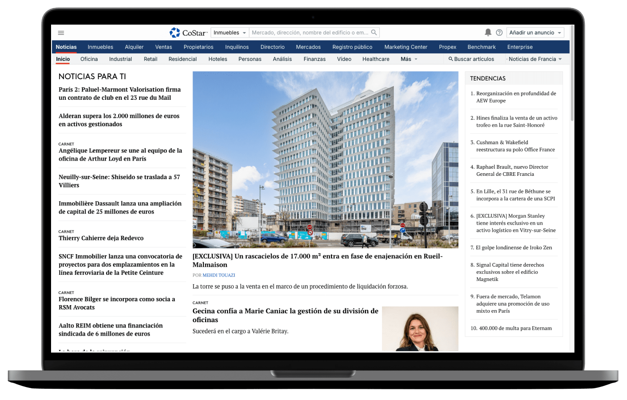Switch to the Mercados tab
Image resolution: width=627 pixels, height=400 pixels.
click(308, 47)
